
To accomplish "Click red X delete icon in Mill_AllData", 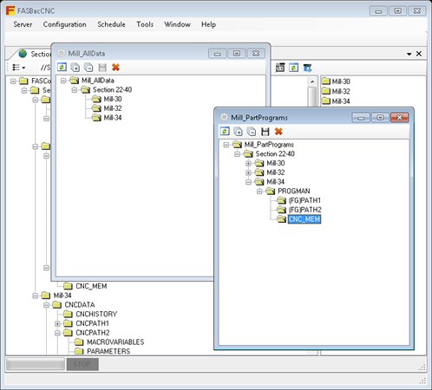I will [x=115, y=68].
